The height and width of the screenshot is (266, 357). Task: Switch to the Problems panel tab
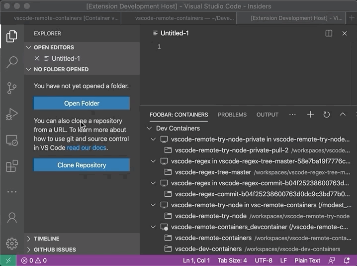coord(232,115)
